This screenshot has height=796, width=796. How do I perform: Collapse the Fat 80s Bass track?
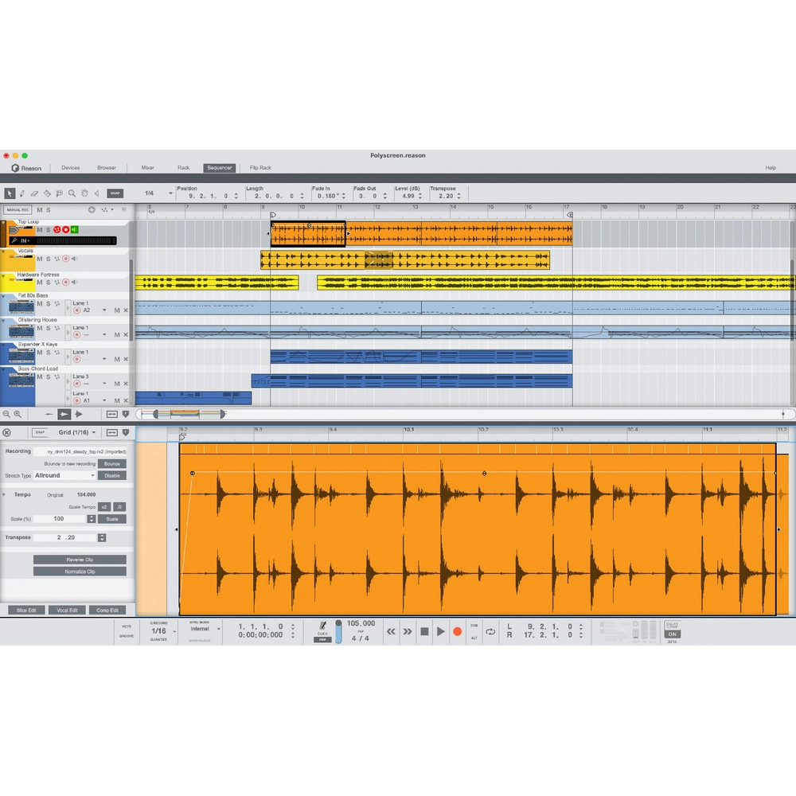3,296
